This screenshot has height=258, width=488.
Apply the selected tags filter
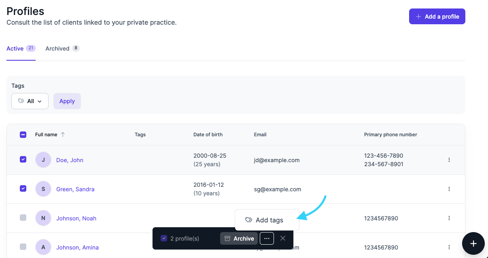[67, 101]
